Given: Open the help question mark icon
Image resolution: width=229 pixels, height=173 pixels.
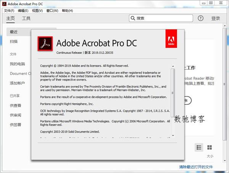Looking at the screenshot, I should point(200,18).
